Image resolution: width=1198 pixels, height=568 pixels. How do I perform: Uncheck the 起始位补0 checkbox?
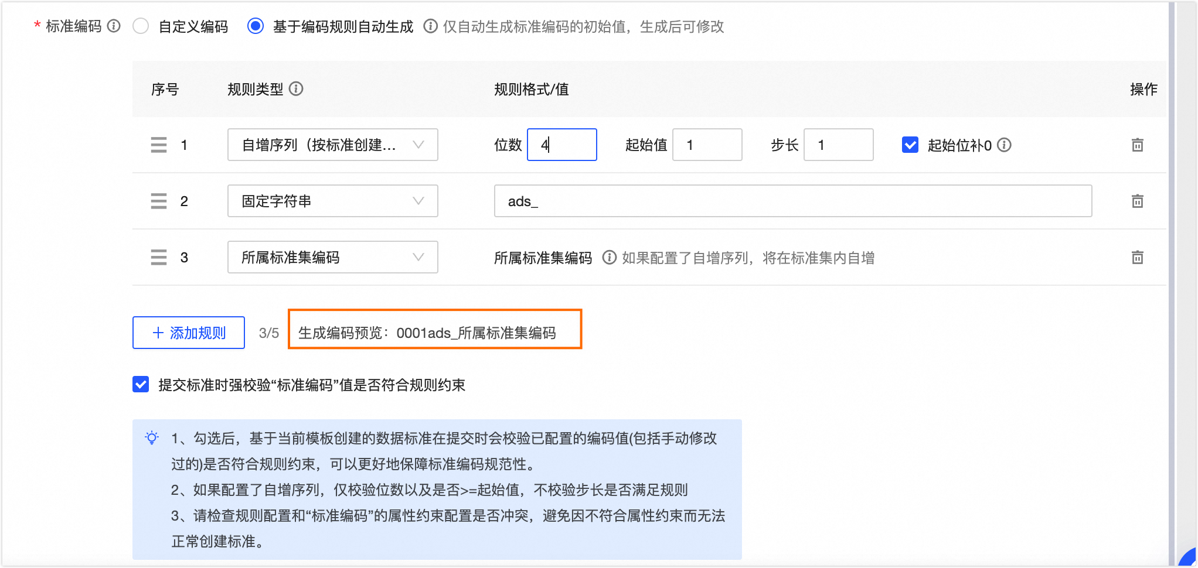point(910,145)
